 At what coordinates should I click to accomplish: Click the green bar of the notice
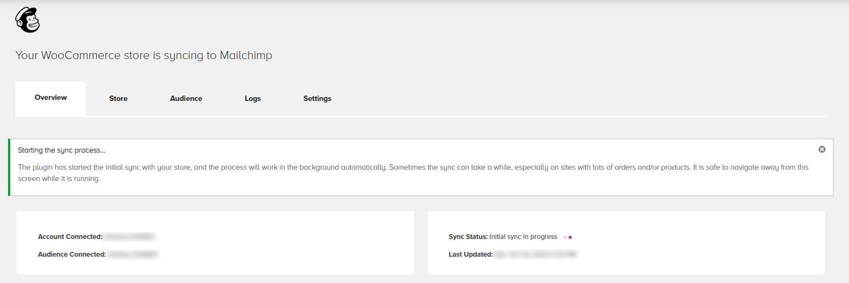[9, 167]
